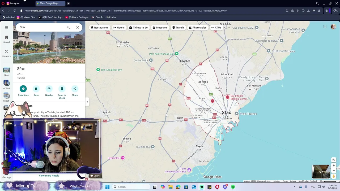Open the Google Maps hamburger menu
This screenshot has width=340, height=191.
click(7, 27)
